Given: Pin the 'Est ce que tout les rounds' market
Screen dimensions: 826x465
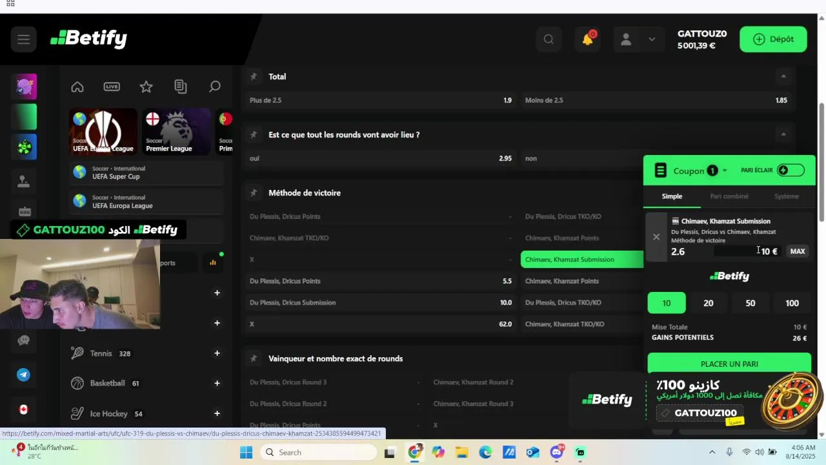Looking at the screenshot, I should click(x=254, y=134).
